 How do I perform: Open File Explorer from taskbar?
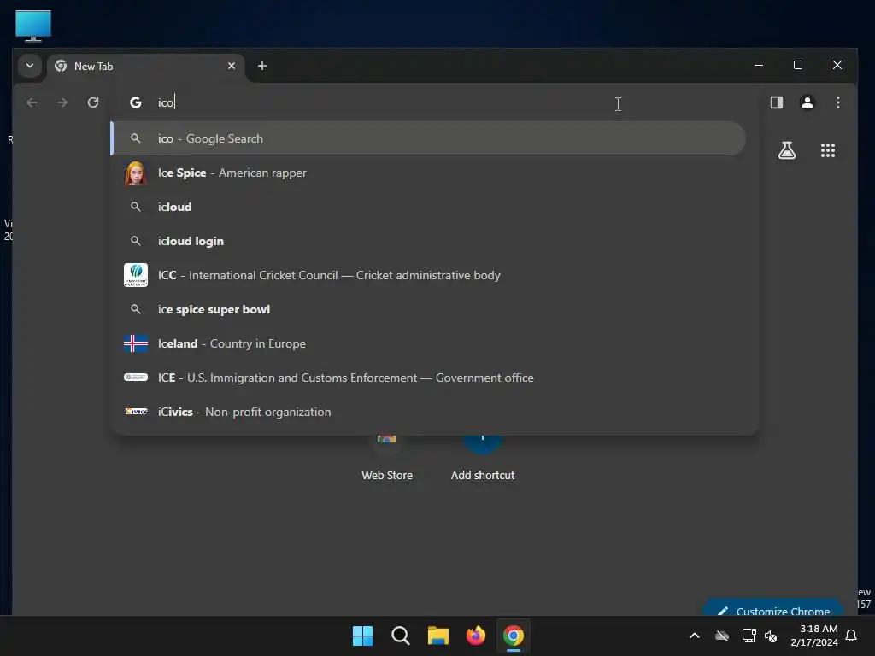coord(438,635)
